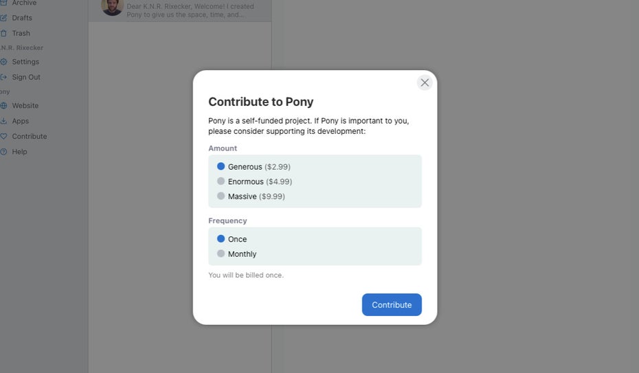Click the blue Contribute button
The height and width of the screenshot is (373, 639).
[x=392, y=304]
